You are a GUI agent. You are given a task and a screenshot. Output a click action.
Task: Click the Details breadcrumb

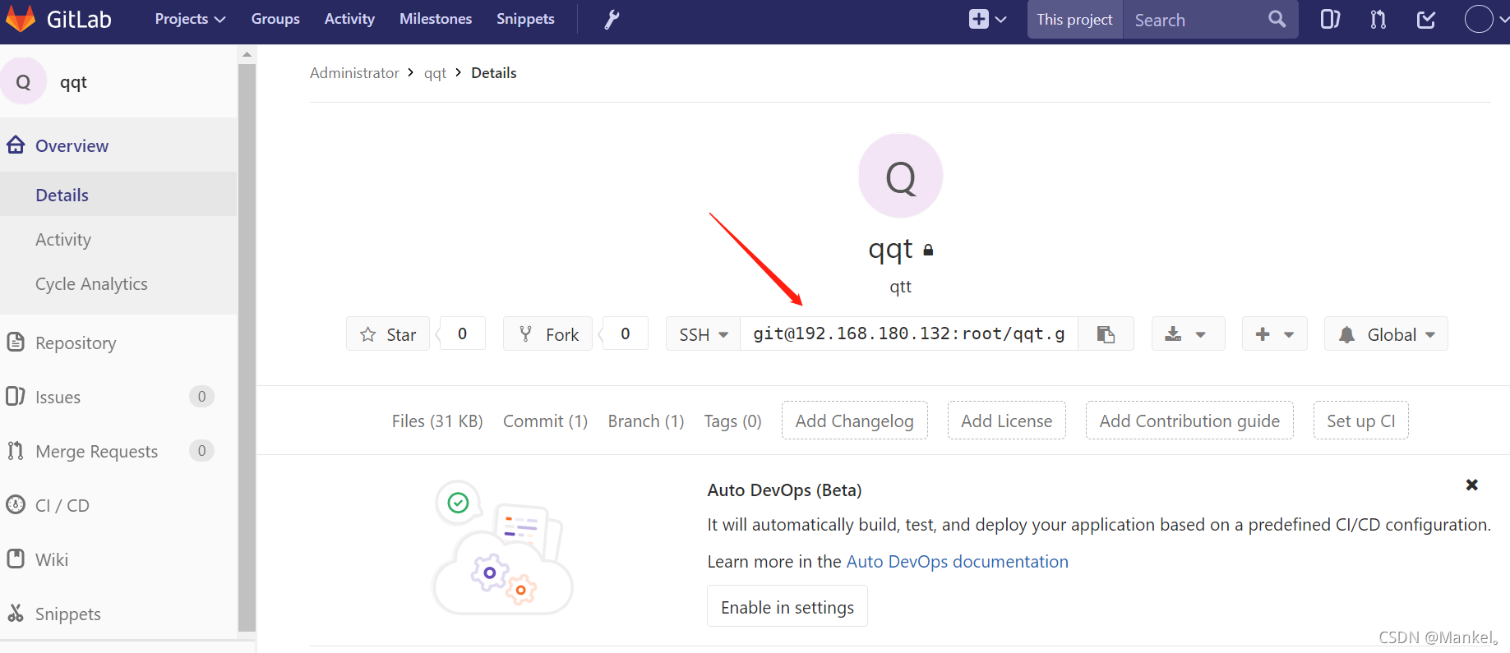pos(494,72)
